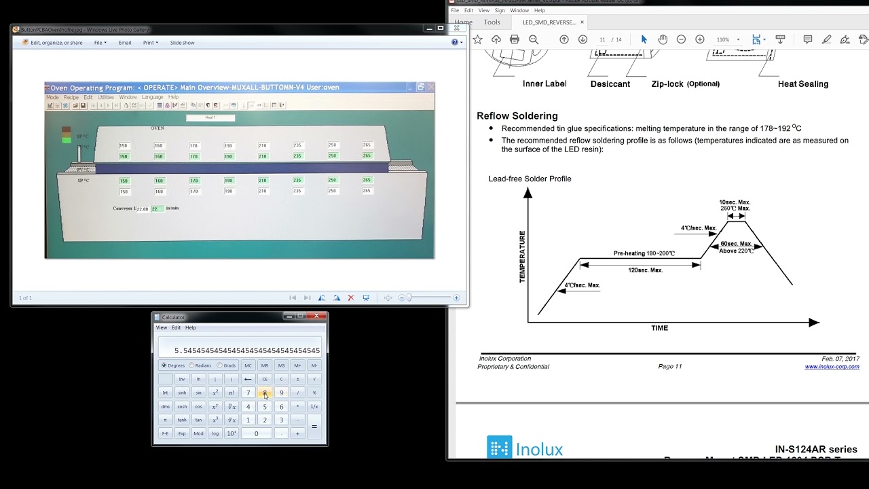Click Edit, organize, or share
Image resolution: width=869 pixels, height=489 pixels.
coord(52,42)
